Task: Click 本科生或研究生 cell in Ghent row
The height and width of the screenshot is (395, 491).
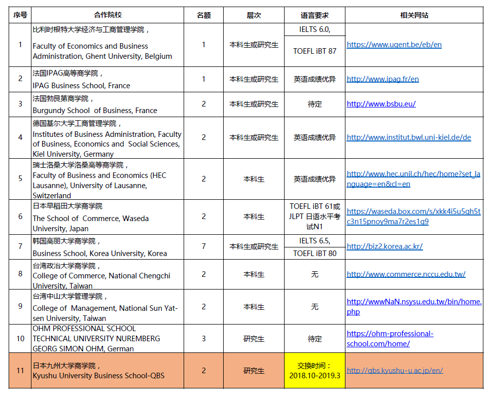Action: [254, 45]
